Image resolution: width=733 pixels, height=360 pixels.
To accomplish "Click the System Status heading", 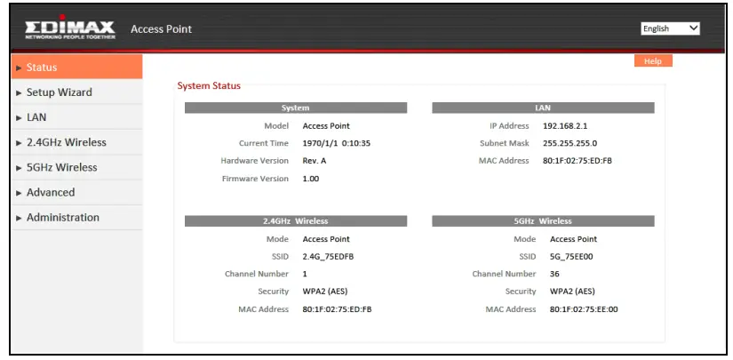I will tap(209, 86).
